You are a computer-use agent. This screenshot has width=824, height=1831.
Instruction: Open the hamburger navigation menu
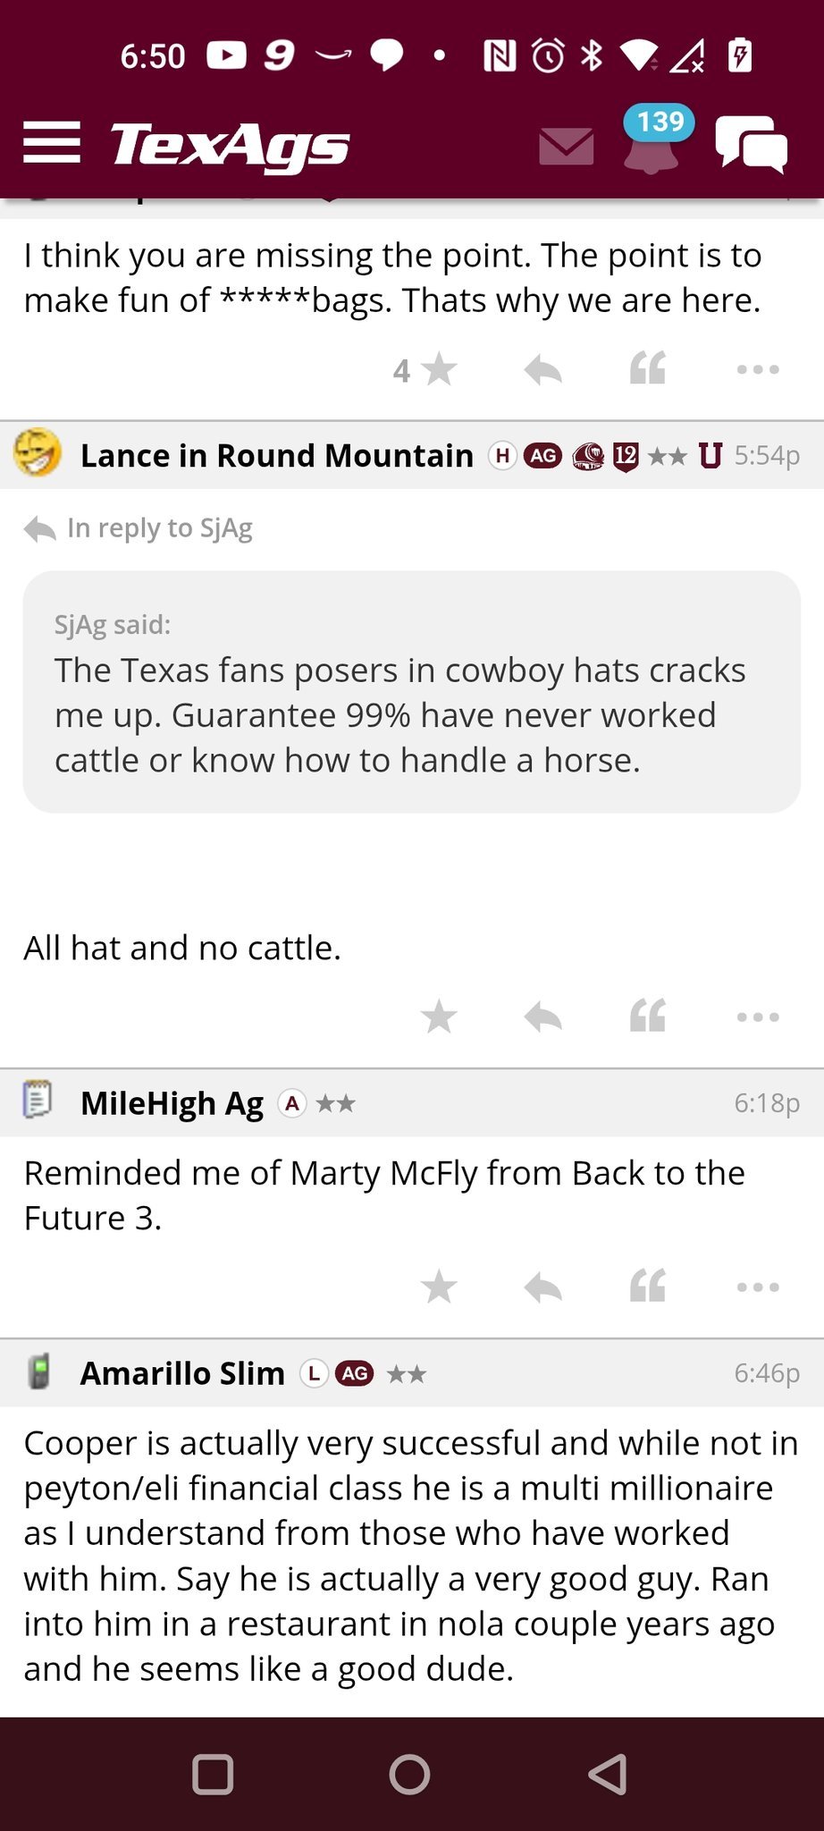(x=52, y=143)
